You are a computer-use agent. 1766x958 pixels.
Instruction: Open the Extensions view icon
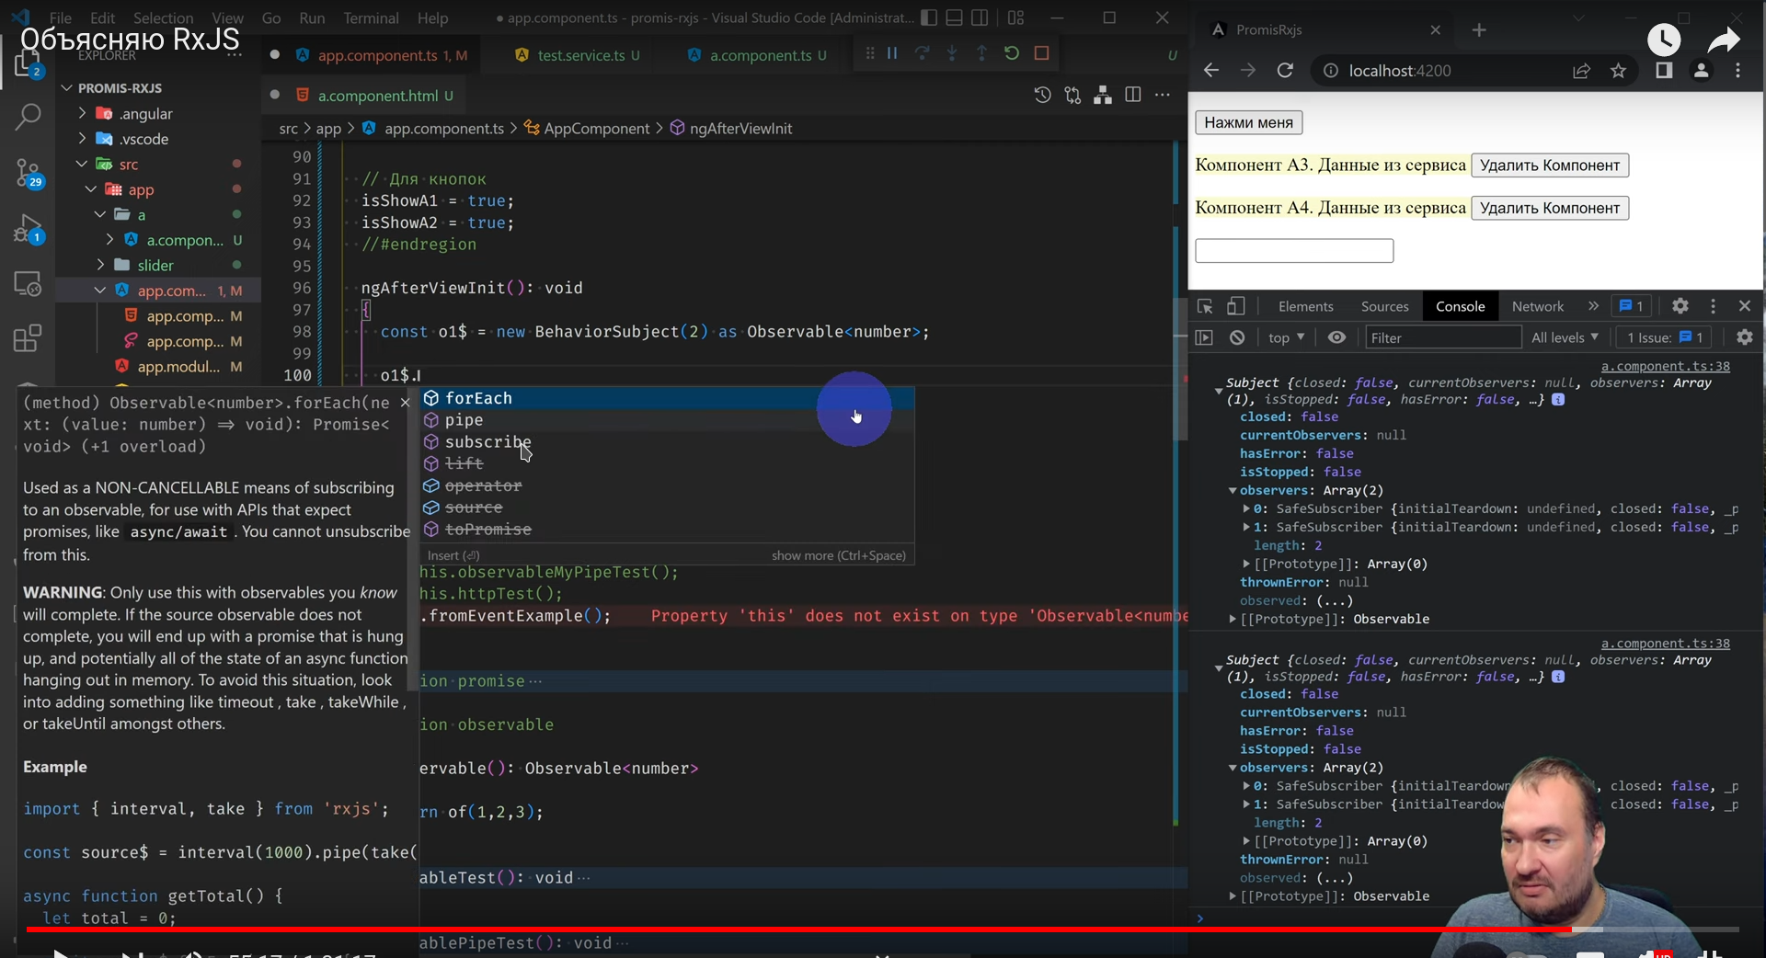28,338
